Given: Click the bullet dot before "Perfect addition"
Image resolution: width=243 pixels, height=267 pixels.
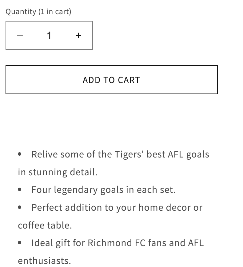Looking at the screenshot, I should pyautogui.click(x=20, y=207).
